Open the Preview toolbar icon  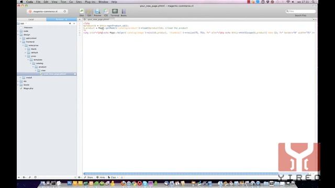coord(97,13)
